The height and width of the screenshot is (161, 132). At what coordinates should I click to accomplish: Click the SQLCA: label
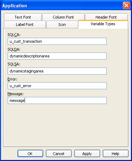coord(14,35)
